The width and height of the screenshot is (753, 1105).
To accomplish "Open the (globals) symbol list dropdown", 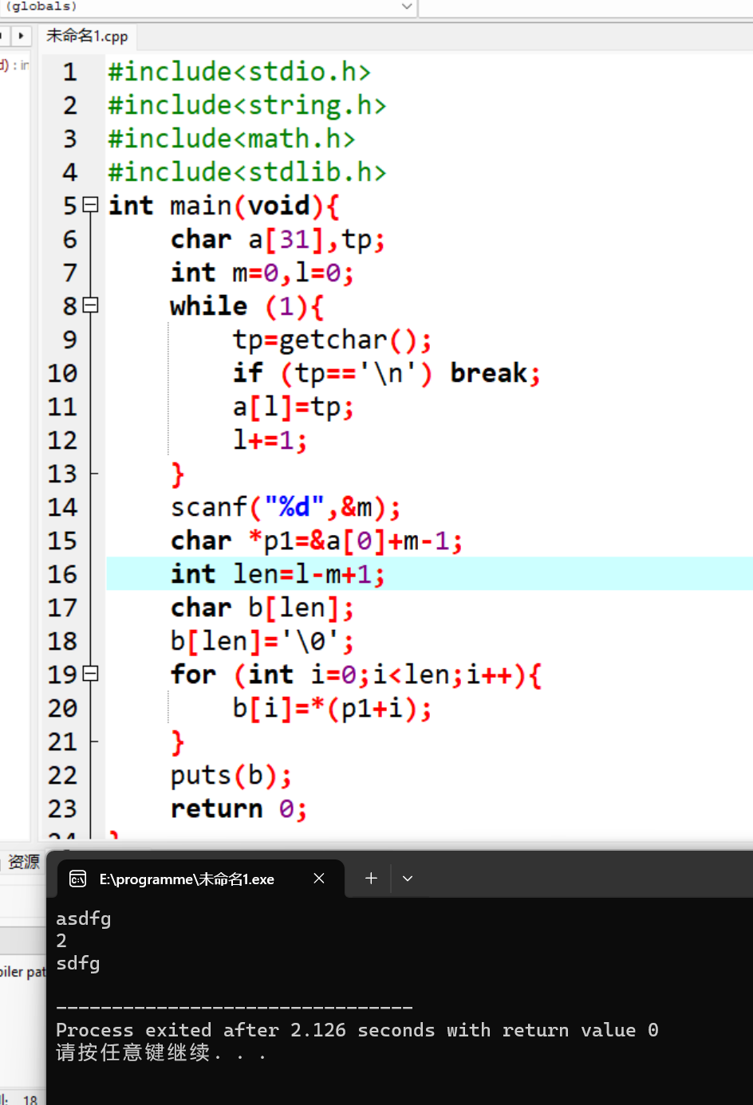I will 405,8.
